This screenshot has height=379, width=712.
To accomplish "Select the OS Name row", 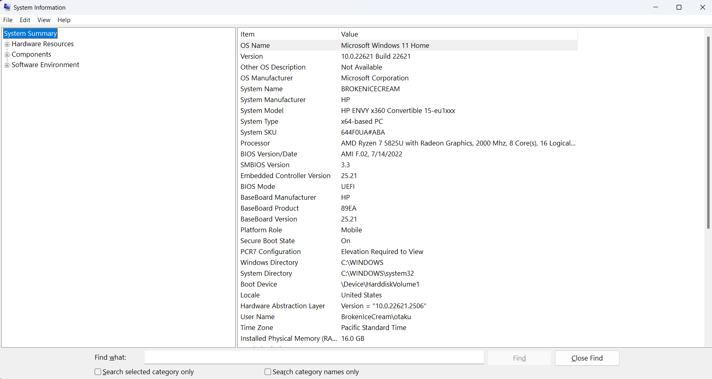I will click(x=408, y=45).
